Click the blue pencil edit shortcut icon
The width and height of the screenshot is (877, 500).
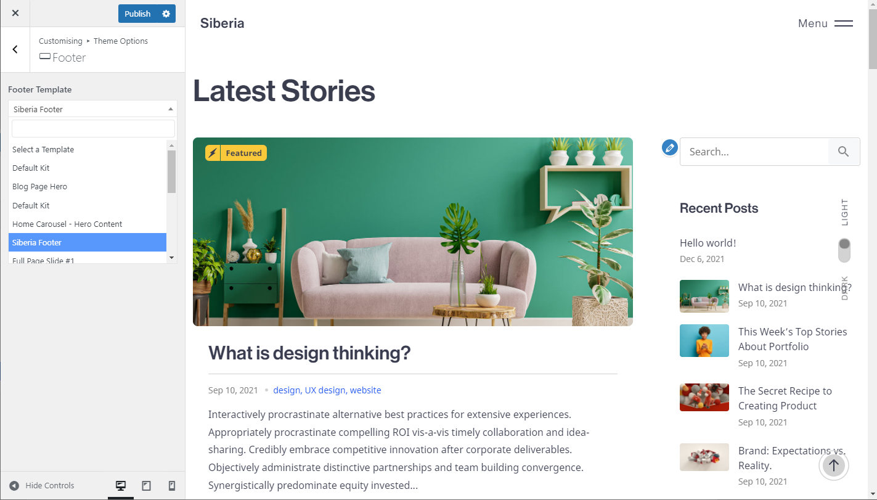click(670, 147)
